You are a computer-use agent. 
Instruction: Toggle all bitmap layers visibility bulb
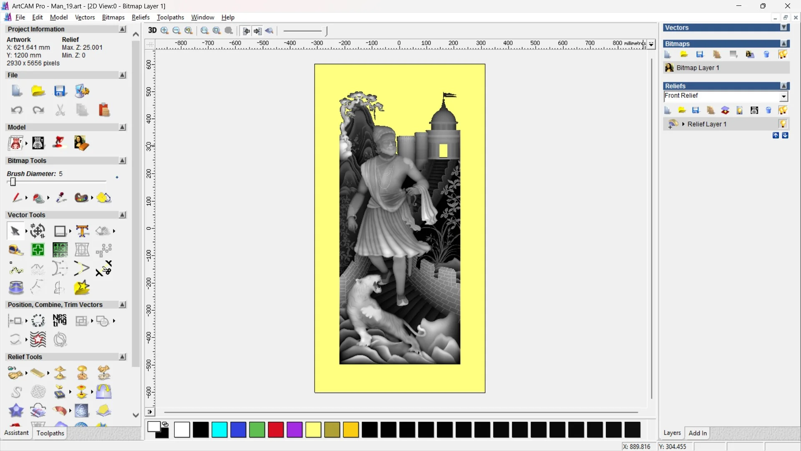[x=783, y=55]
